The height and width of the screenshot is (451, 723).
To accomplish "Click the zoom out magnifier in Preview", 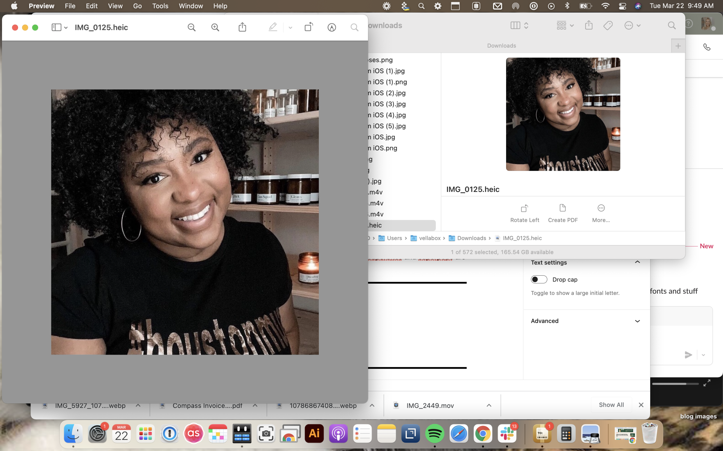I will [191, 27].
